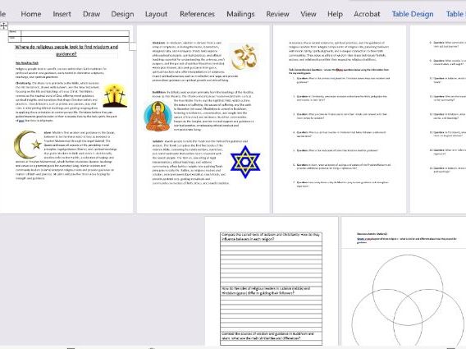Viewport: 466px width, 349px height.
Task: Open the Home ribbon tab
Action: click(31, 14)
